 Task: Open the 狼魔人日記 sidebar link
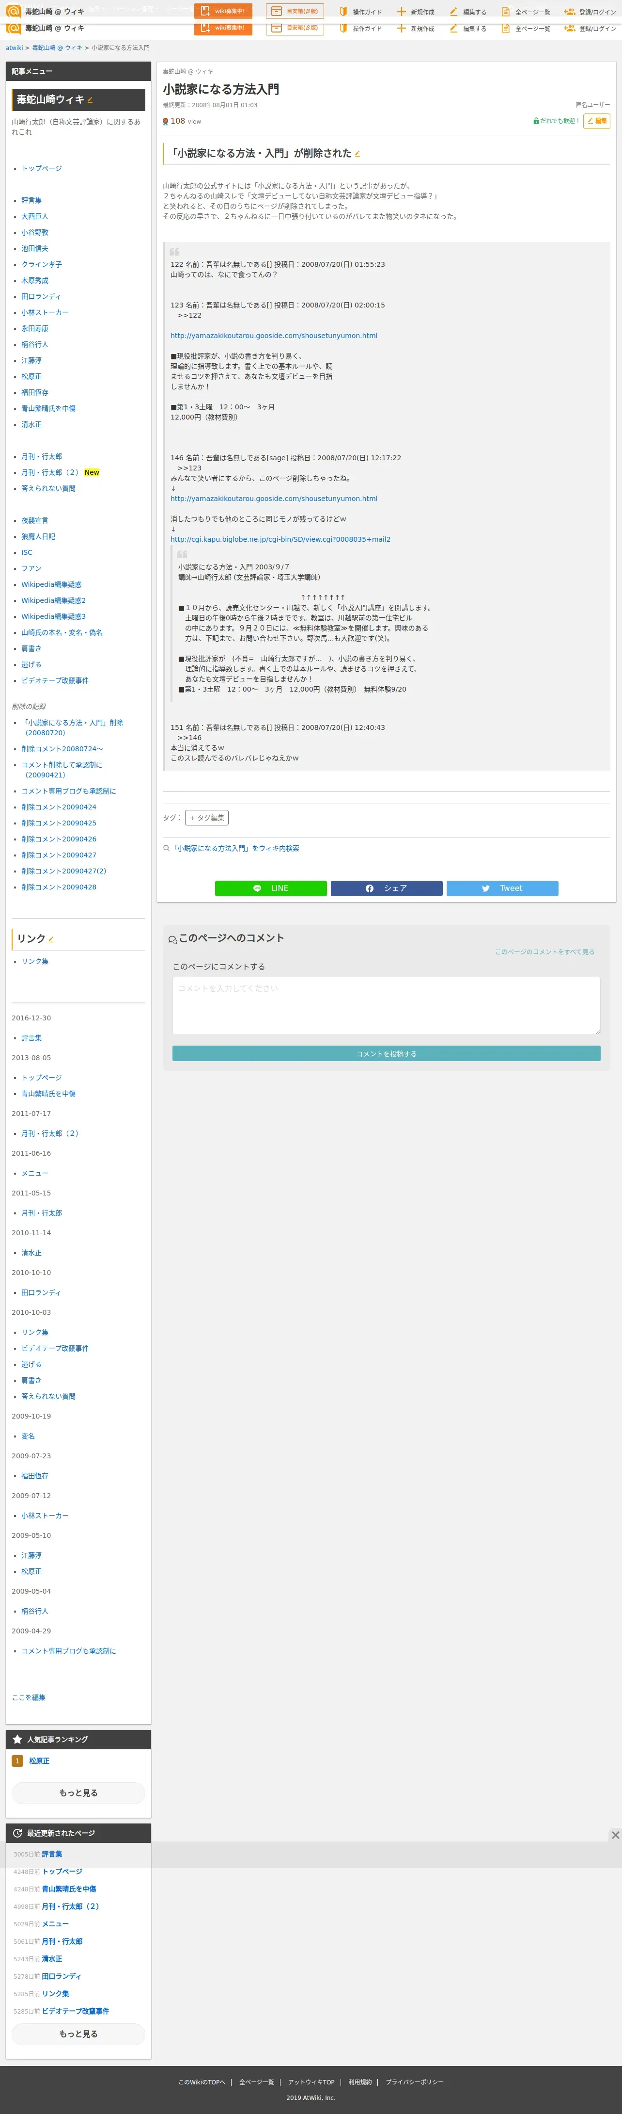(38, 537)
